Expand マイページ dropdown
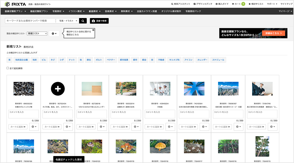The height and width of the screenshot is (163, 294). point(285,11)
